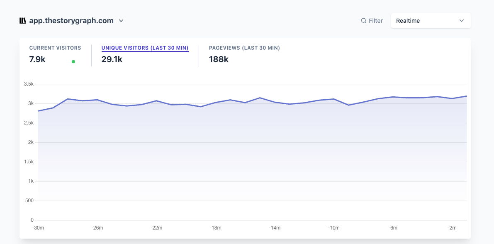Viewport: 494px width, 244px height.
Task: Click the chart line point at -30m
Action: (39, 111)
